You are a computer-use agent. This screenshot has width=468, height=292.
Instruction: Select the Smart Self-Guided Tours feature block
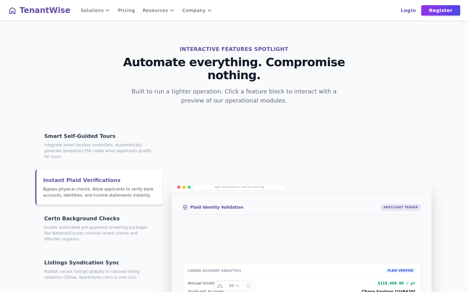coord(99,146)
